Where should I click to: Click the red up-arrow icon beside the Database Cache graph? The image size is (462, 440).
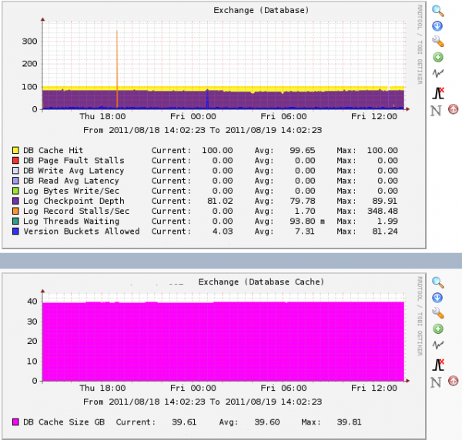453,382
